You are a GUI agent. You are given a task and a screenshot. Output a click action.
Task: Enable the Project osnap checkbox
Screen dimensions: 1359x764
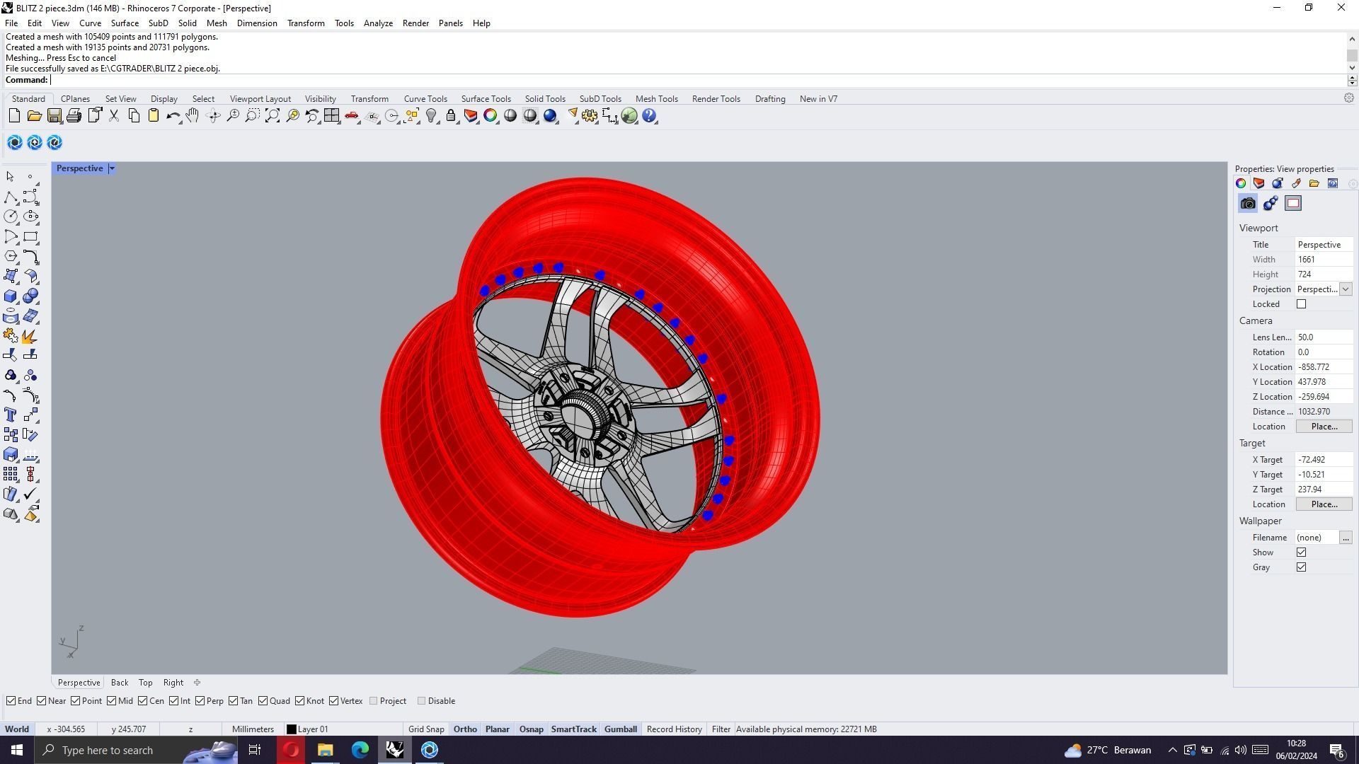point(374,701)
